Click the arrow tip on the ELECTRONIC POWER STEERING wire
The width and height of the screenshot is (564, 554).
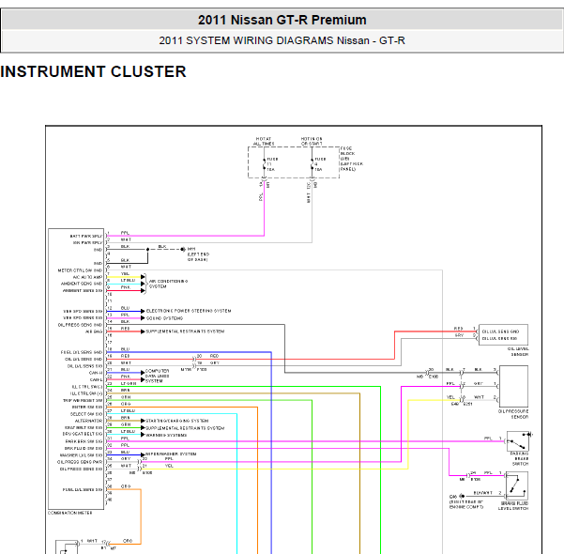[143, 311]
